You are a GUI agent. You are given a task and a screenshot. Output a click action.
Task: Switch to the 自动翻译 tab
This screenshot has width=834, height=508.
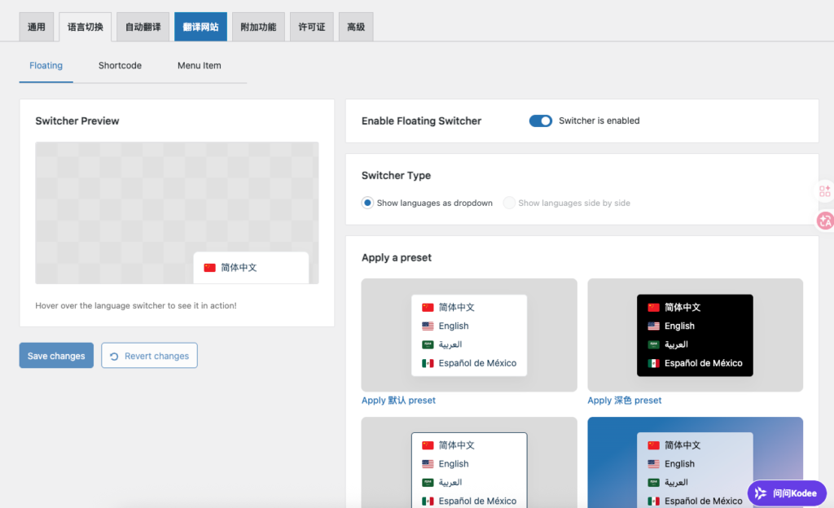point(143,27)
